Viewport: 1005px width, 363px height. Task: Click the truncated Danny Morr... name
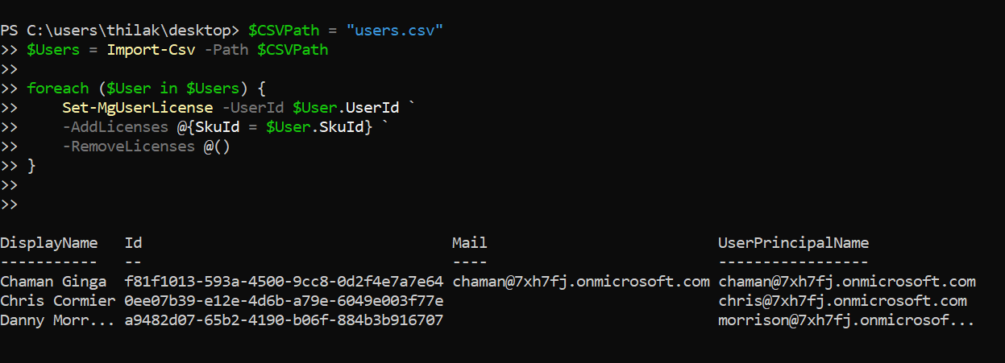tap(58, 320)
